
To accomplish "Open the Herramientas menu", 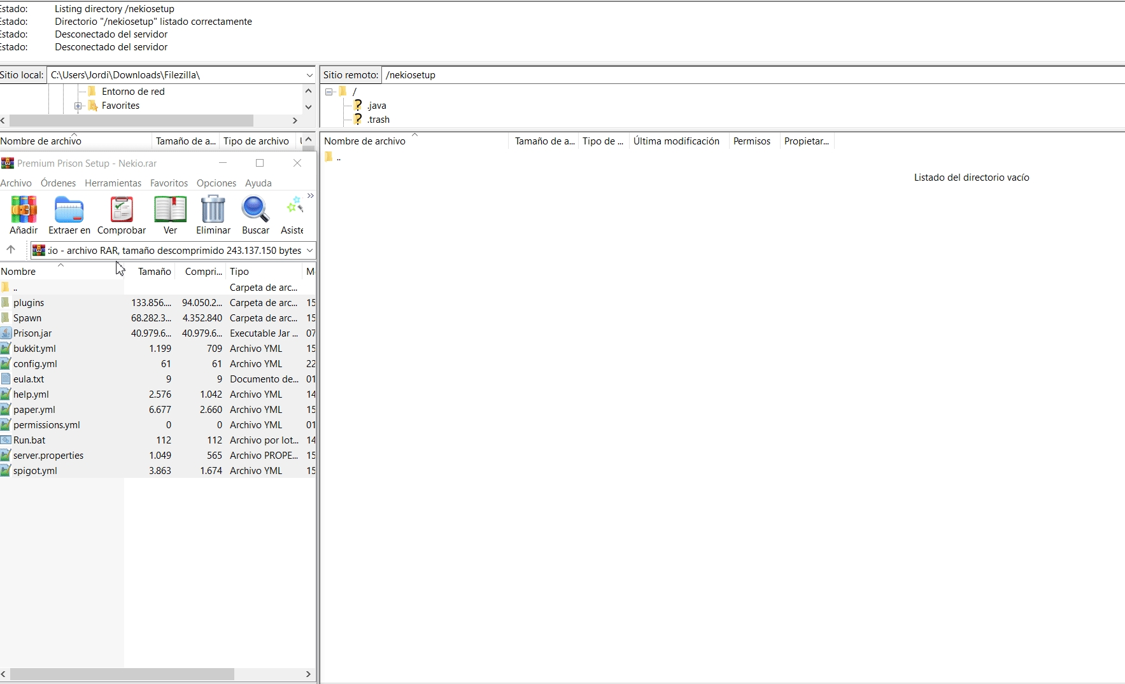I will (113, 183).
